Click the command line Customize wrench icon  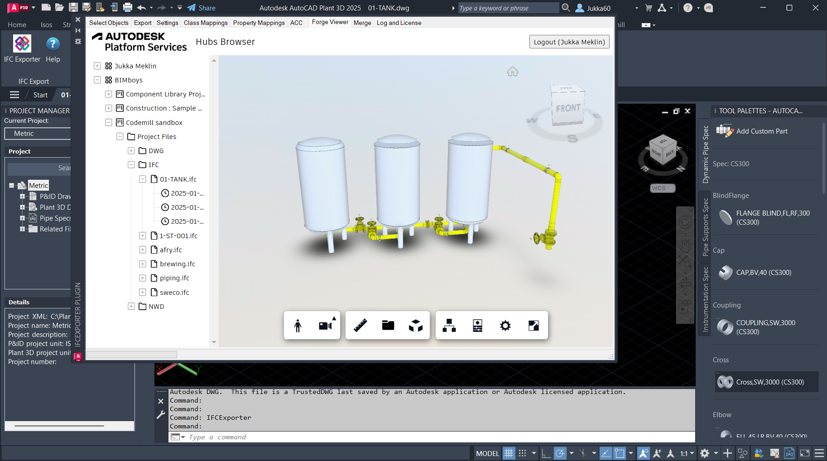pyautogui.click(x=161, y=414)
